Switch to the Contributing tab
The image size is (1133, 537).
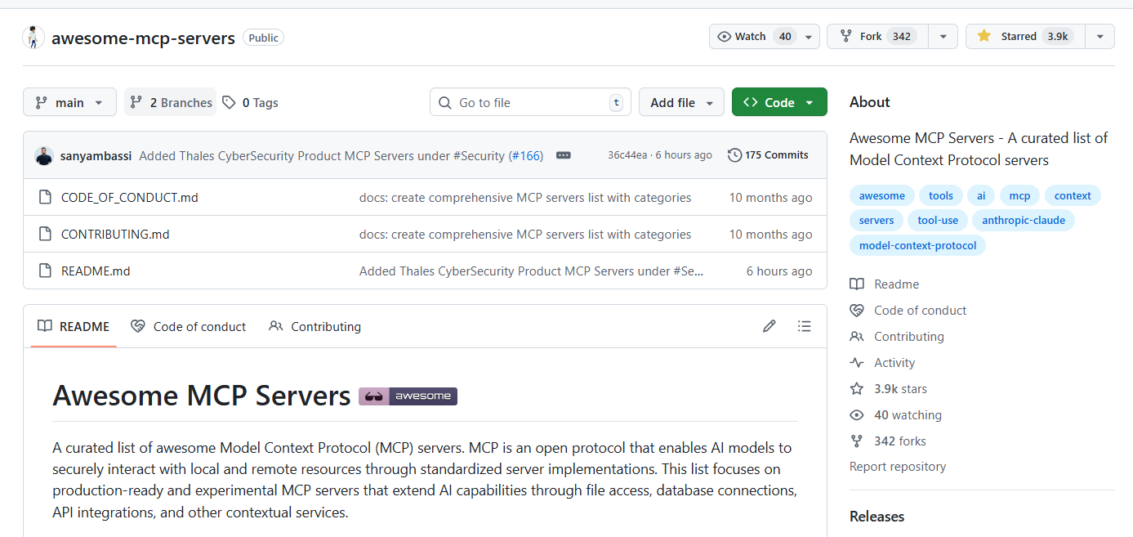tap(314, 326)
